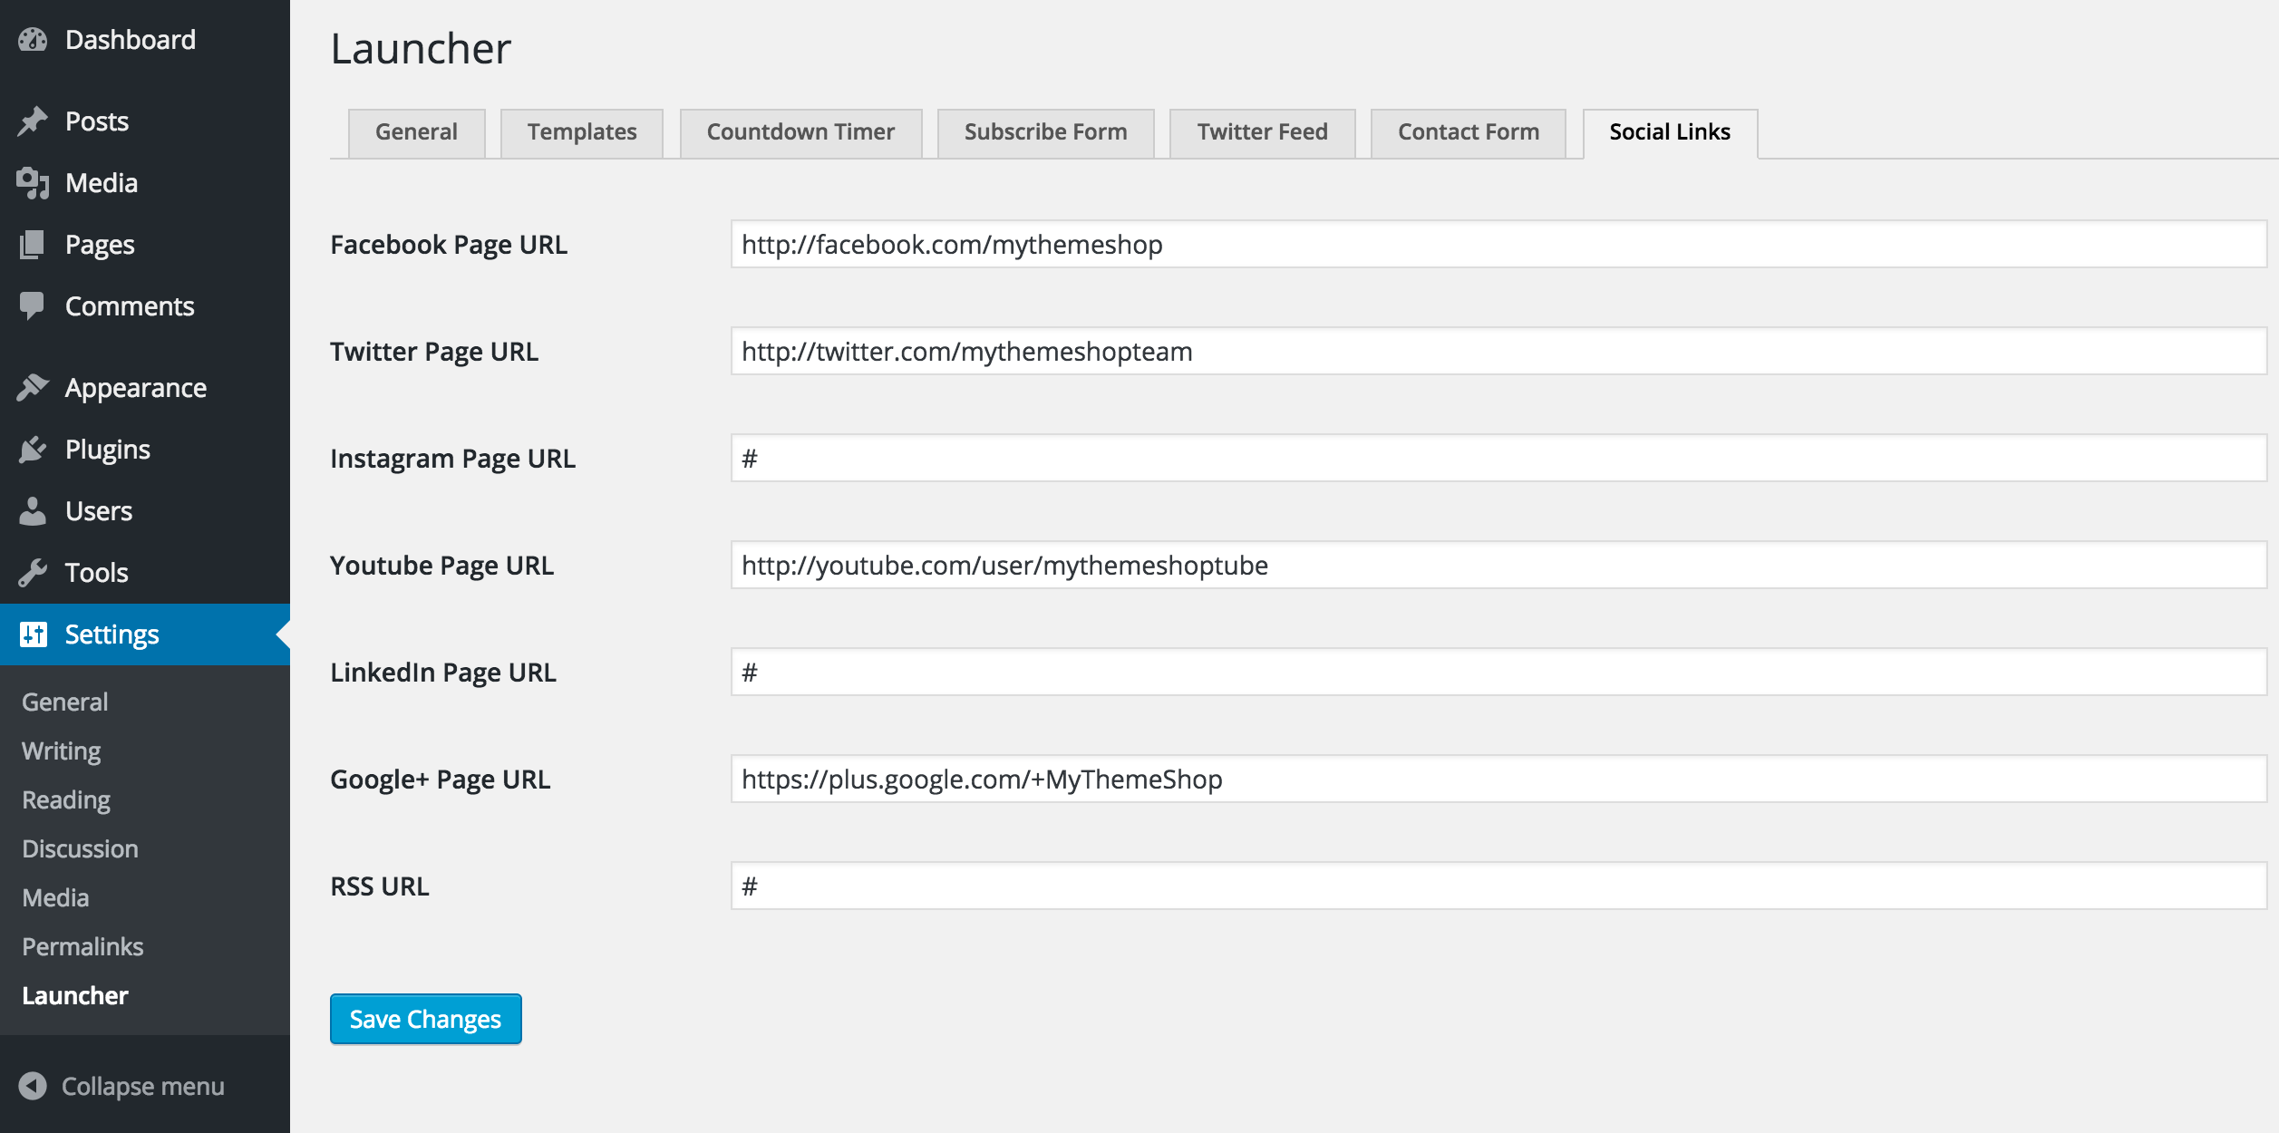Click the Pages document icon
Viewport: 2279px width, 1133px height.
click(x=33, y=245)
